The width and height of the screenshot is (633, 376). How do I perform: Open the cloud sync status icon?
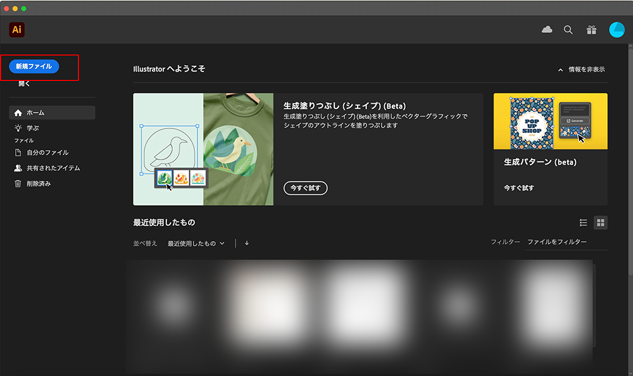pyautogui.click(x=547, y=30)
